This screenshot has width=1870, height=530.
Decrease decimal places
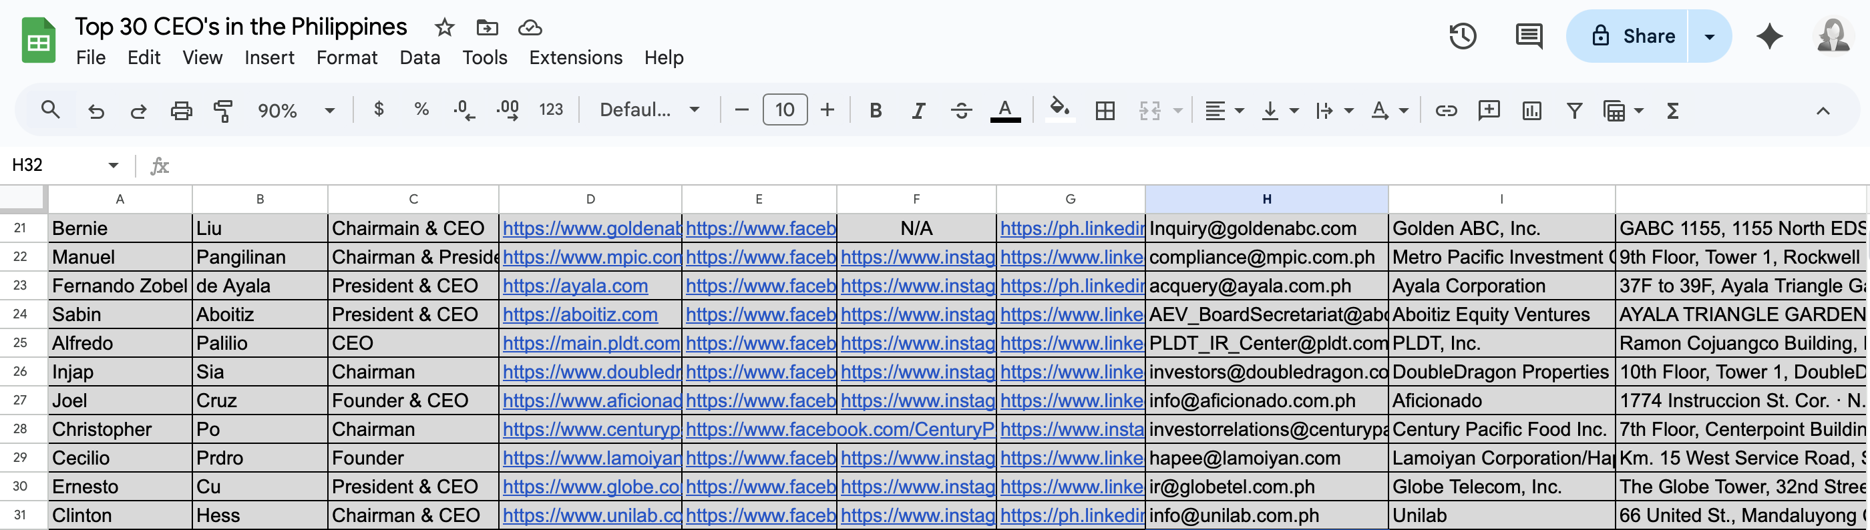(464, 110)
